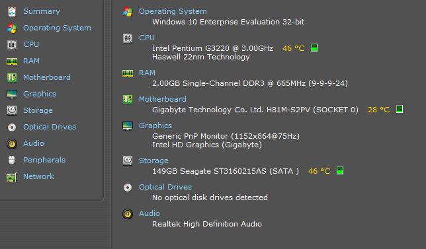The width and height of the screenshot is (426, 249).
Task: Click the Graphics heading link in summary
Action: tap(155, 125)
